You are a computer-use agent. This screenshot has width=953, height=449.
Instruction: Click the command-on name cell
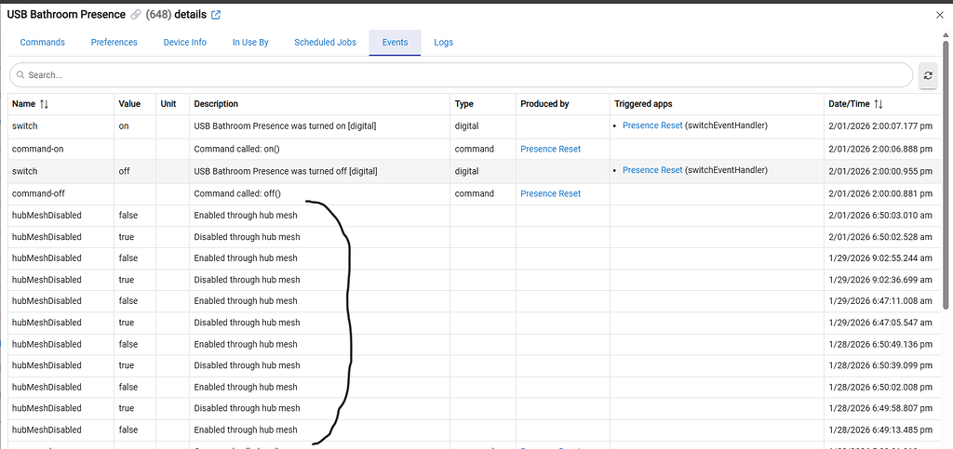click(37, 149)
